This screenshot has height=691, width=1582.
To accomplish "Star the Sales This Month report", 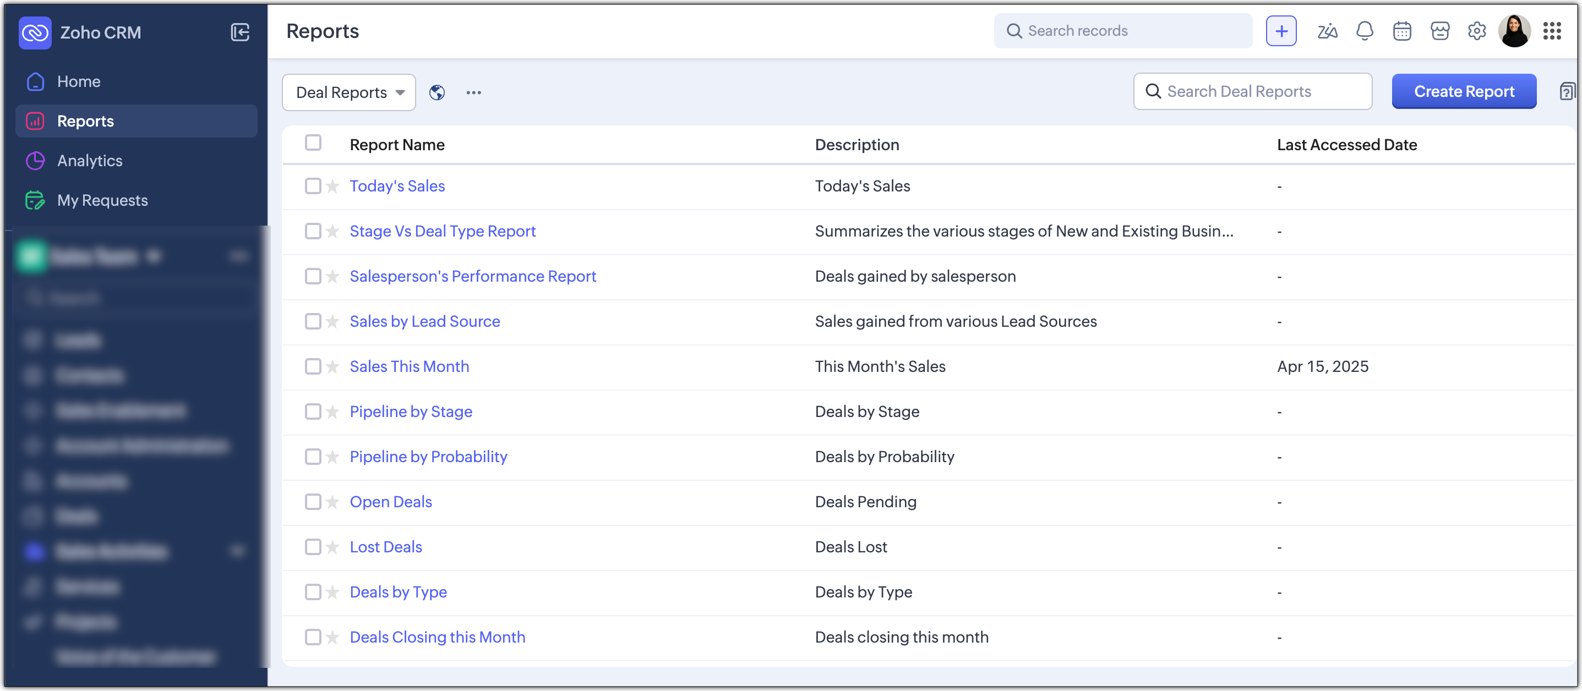I will 332,366.
